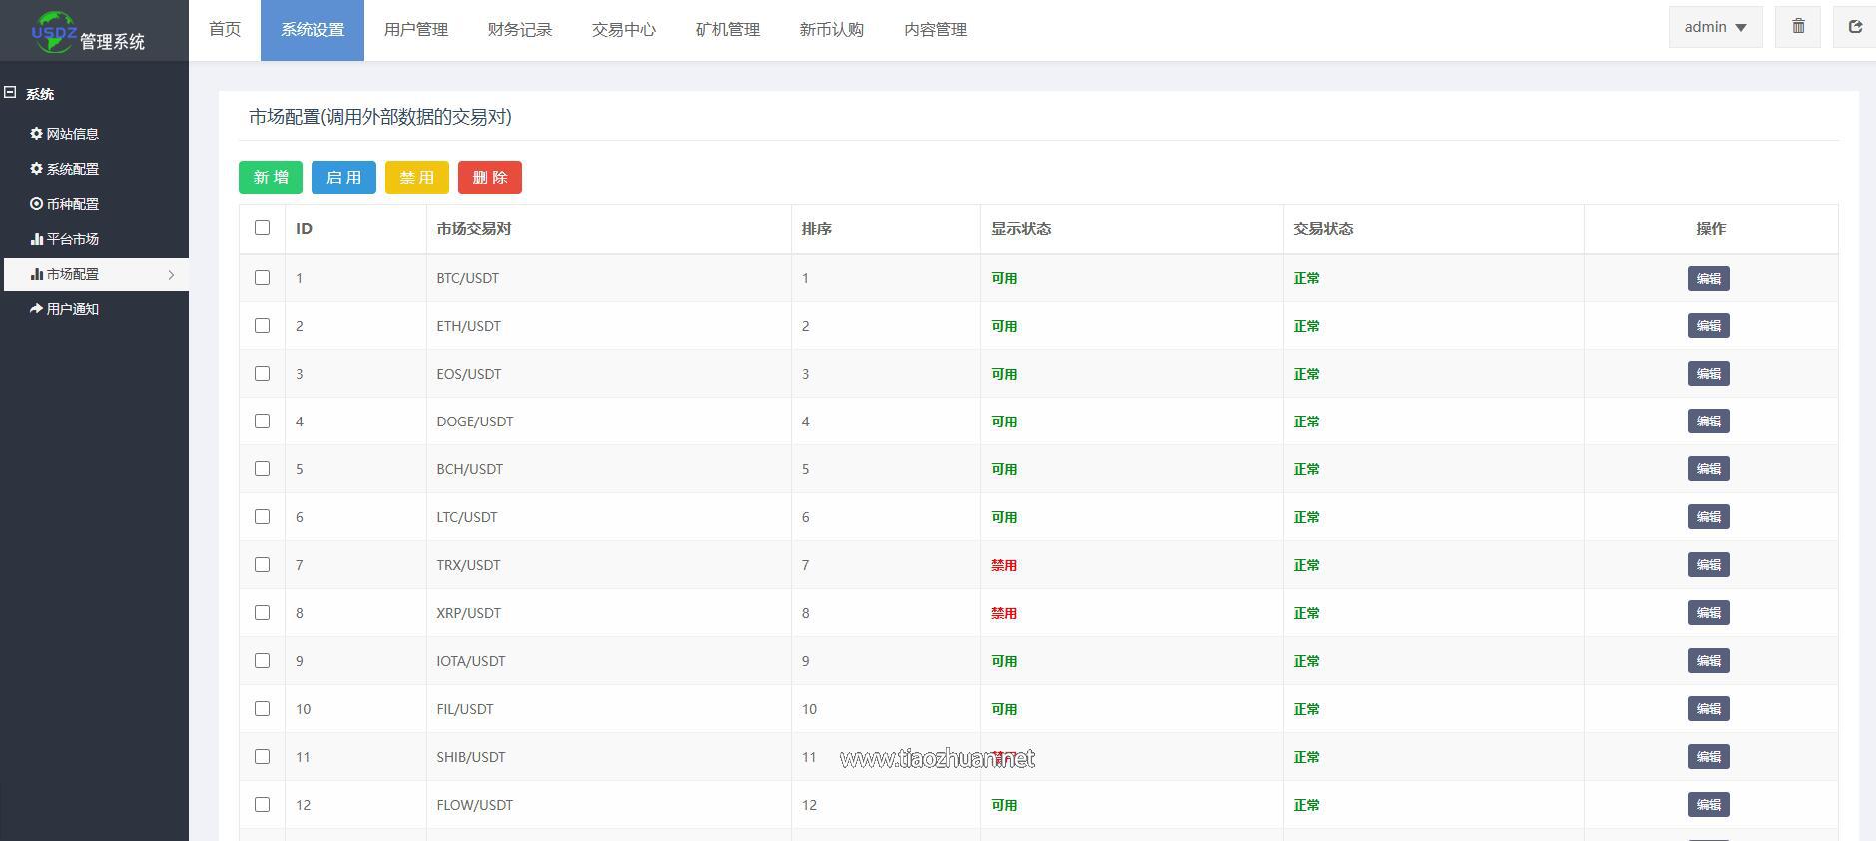
Task: Click the yellow 禁用 button
Action: (x=417, y=177)
